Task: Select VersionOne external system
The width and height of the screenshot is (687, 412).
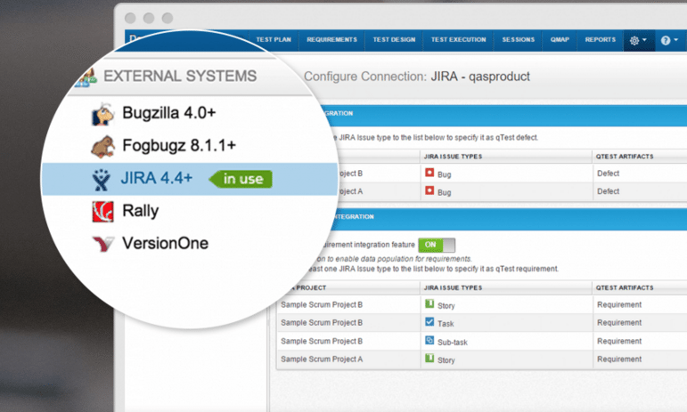Action: click(x=165, y=243)
